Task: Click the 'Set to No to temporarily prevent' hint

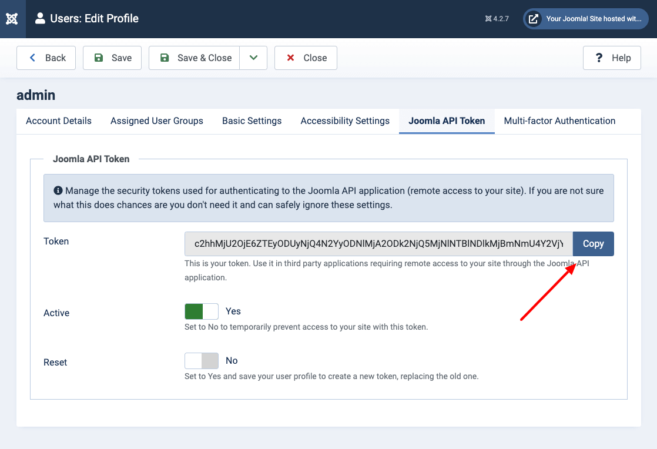Action: click(x=306, y=327)
